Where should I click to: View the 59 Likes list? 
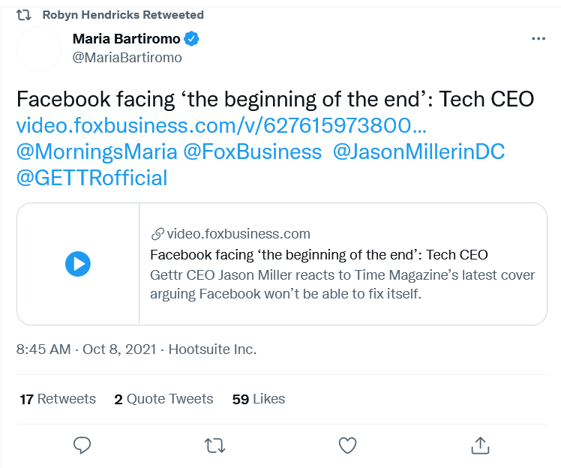(x=258, y=399)
